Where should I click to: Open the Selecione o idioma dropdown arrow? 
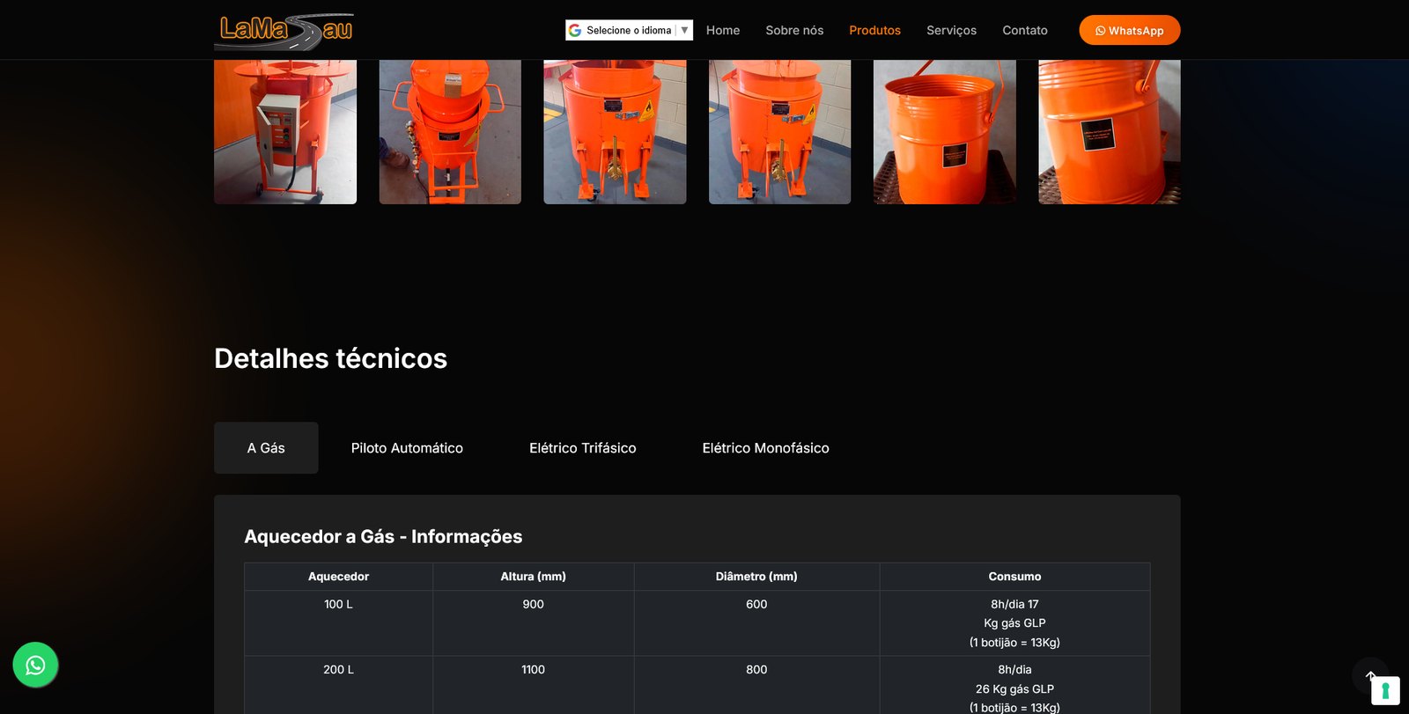click(x=684, y=30)
